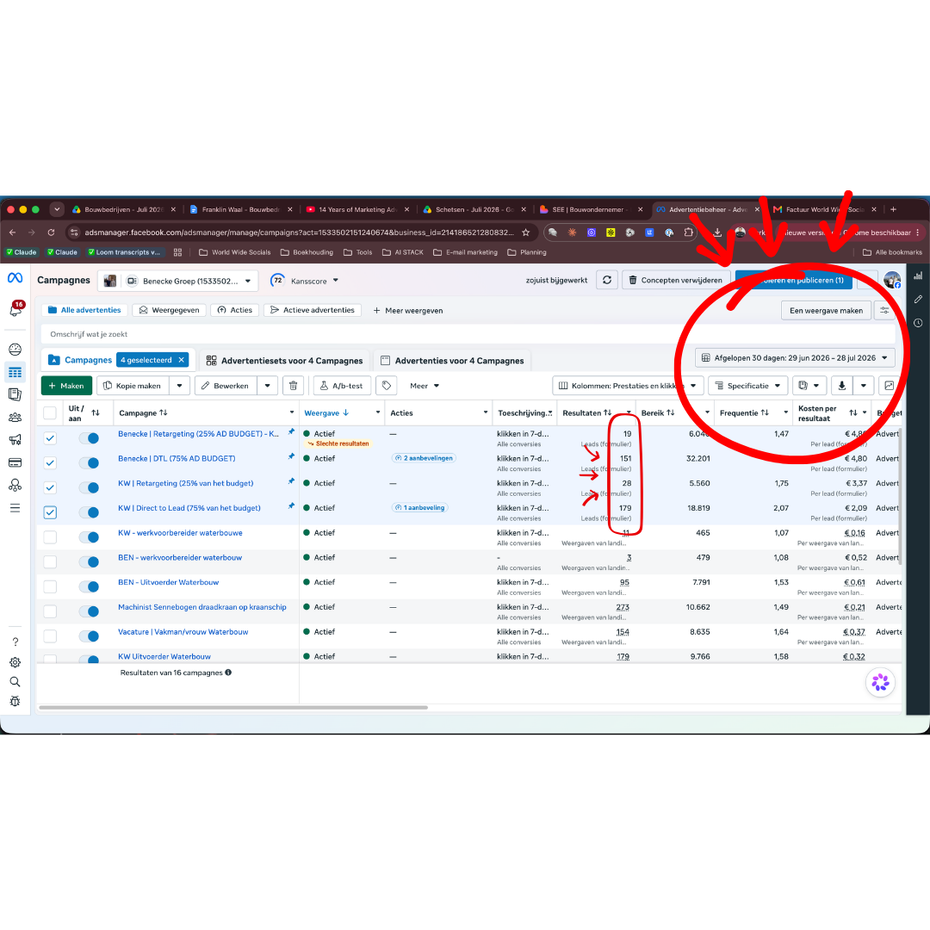Delete selected campaigns with trash icon

point(293,386)
